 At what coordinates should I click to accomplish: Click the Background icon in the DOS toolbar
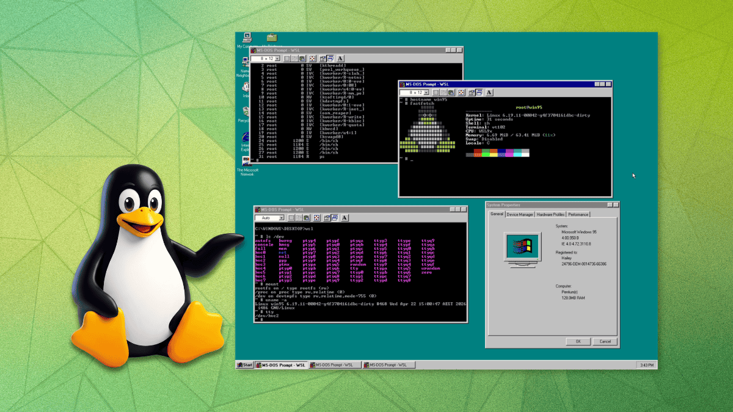[x=330, y=59]
